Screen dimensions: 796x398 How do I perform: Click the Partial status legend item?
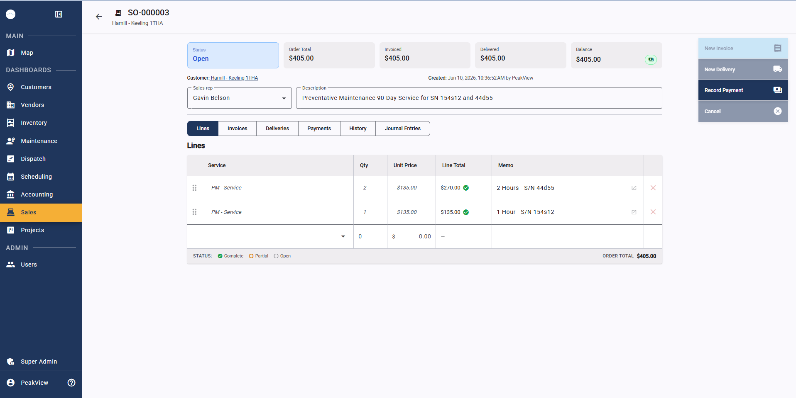click(258, 256)
